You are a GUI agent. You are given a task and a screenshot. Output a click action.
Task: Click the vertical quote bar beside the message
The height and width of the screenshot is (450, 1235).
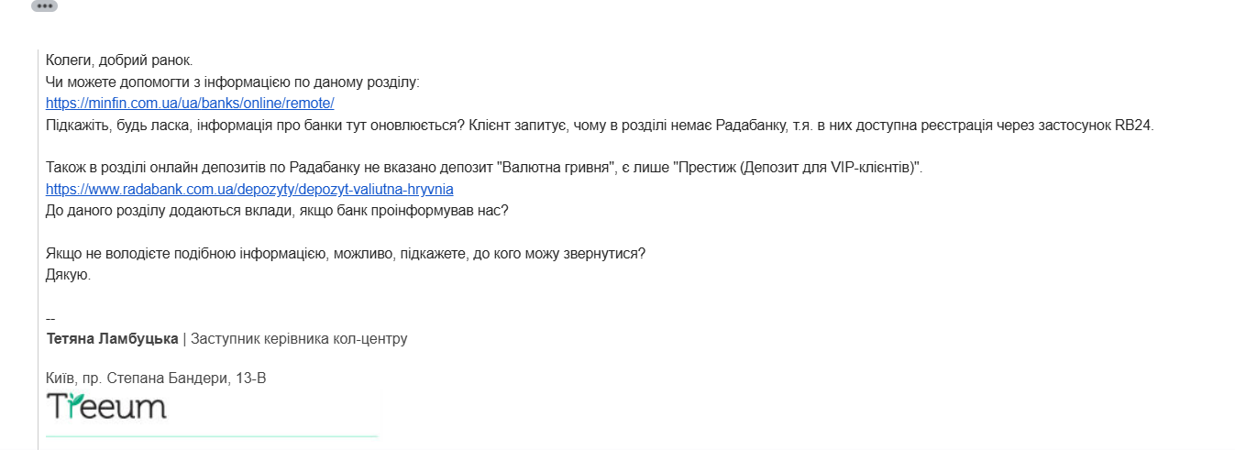coord(38,249)
